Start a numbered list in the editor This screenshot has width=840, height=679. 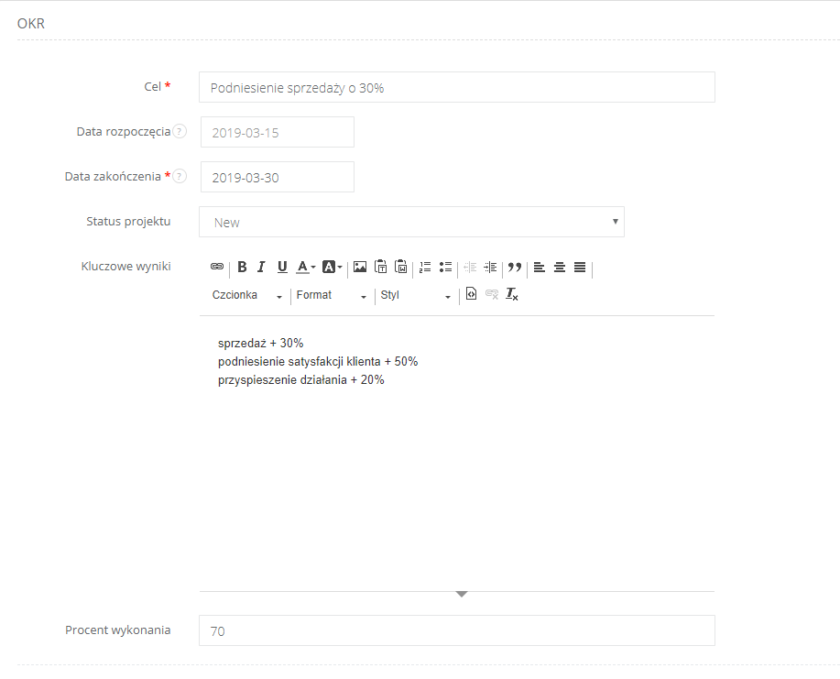tap(424, 267)
